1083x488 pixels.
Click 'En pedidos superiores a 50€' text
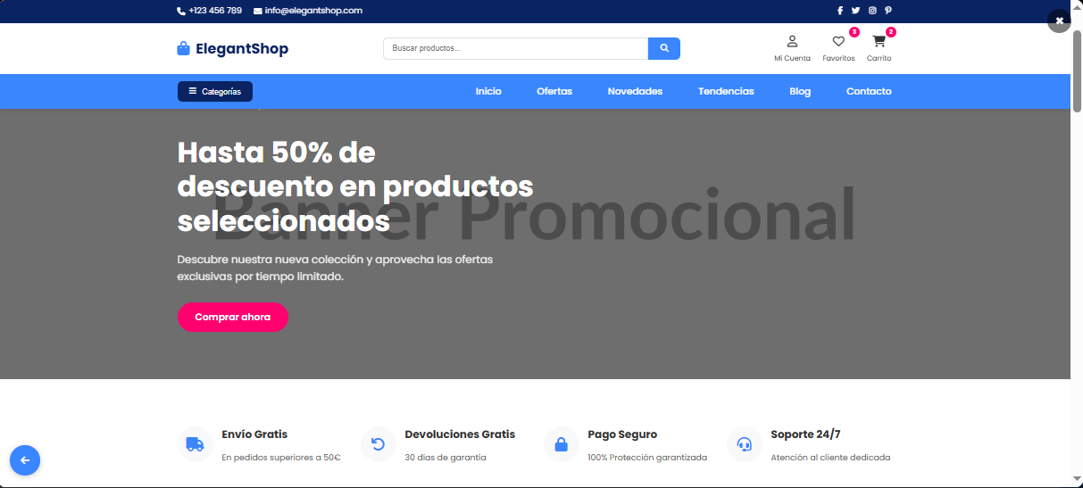(281, 457)
